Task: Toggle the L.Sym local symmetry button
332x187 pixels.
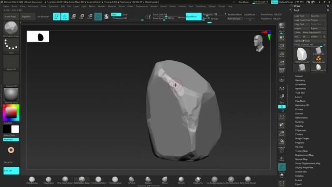Action: [x=282, y=88]
